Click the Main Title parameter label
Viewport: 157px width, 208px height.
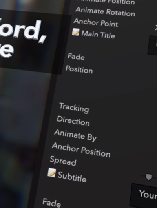[x=98, y=35]
